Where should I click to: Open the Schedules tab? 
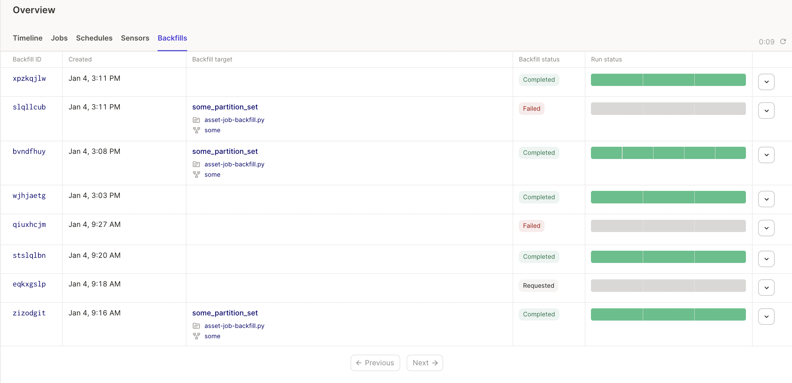pos(94,38)
